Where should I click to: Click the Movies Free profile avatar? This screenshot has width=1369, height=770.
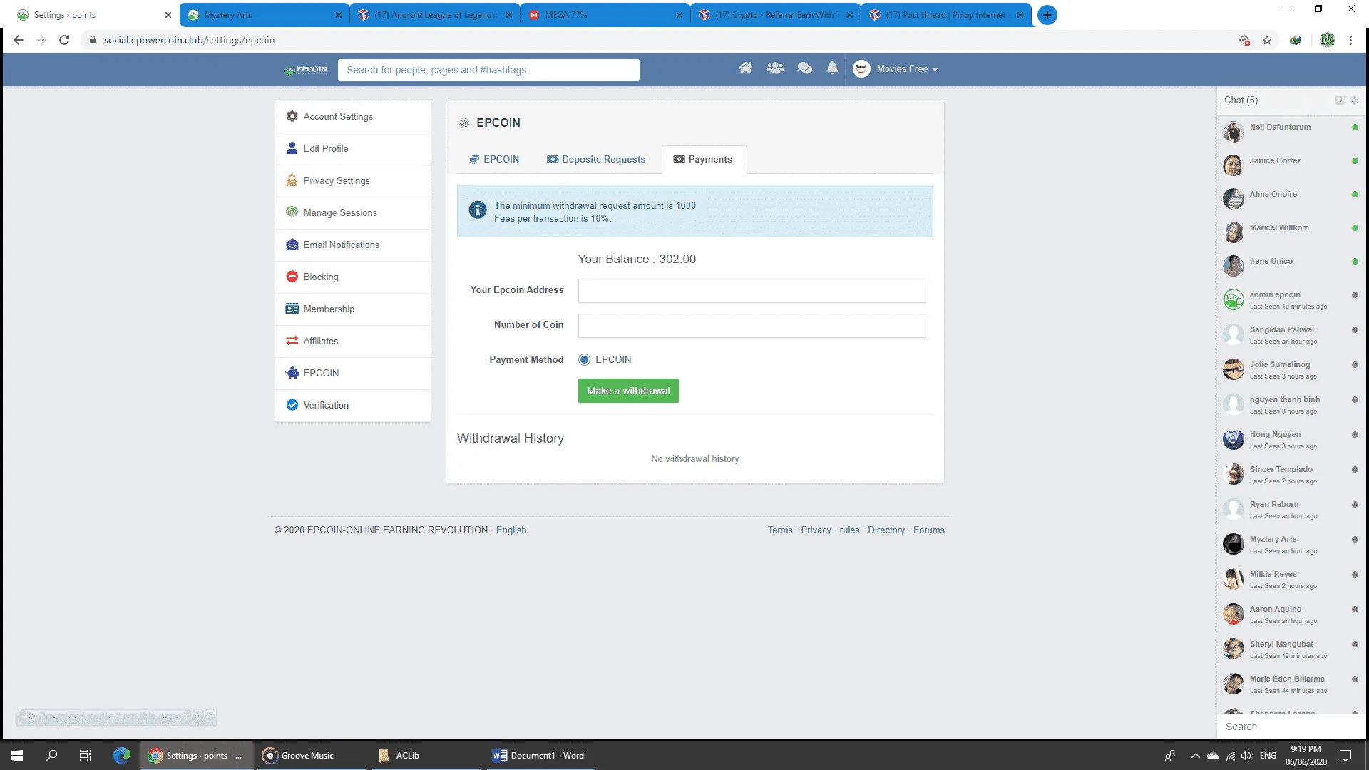(861, 69)
